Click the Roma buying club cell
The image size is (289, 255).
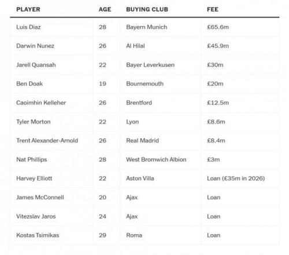coord(134,235)
